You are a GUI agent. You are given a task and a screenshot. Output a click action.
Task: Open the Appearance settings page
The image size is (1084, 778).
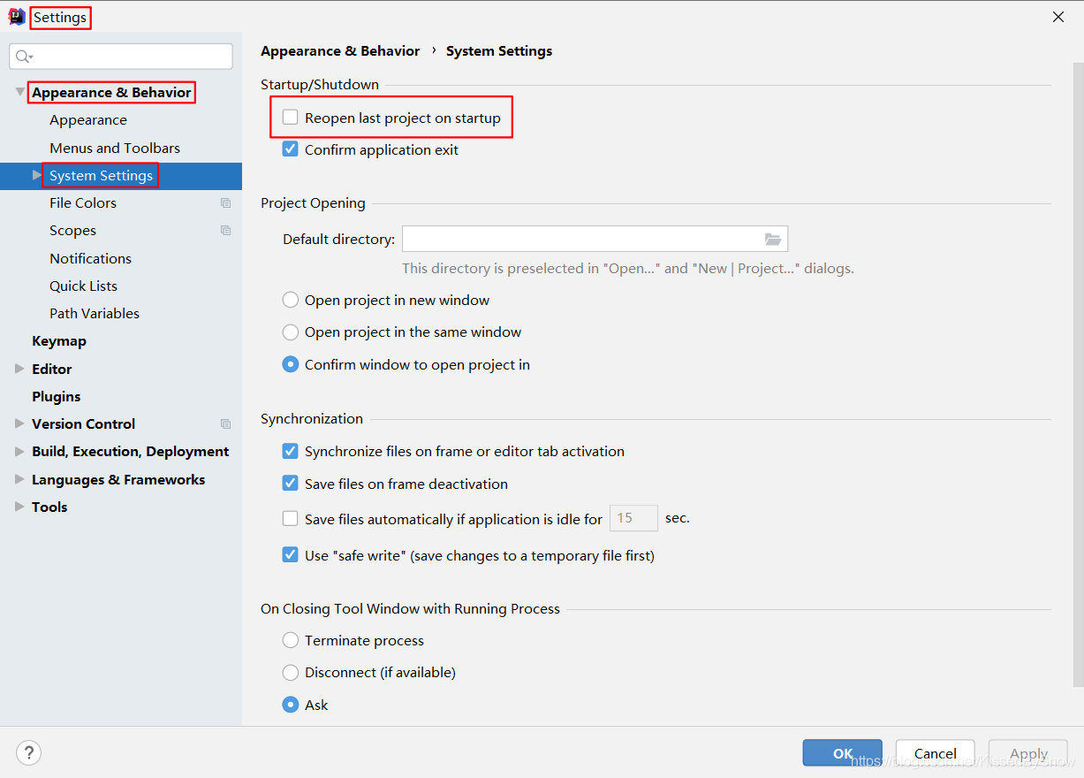coord(88,120)
